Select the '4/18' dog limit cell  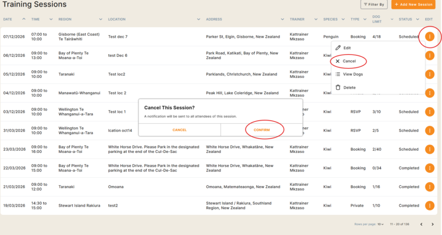(x=376, y=37)
